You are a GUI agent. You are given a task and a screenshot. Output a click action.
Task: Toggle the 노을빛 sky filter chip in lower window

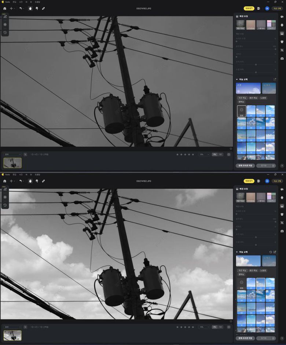click(x=263, y=270)
